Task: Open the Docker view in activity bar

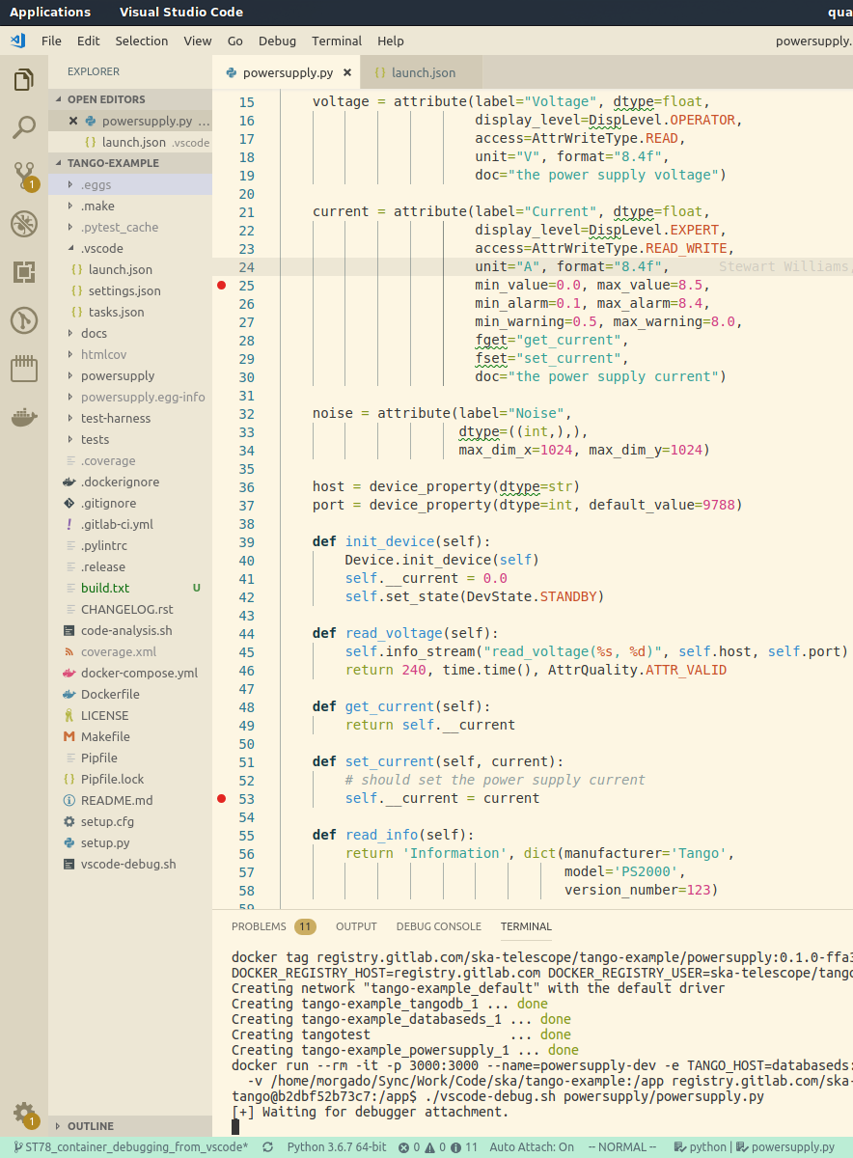Action: tap(24, 417)
